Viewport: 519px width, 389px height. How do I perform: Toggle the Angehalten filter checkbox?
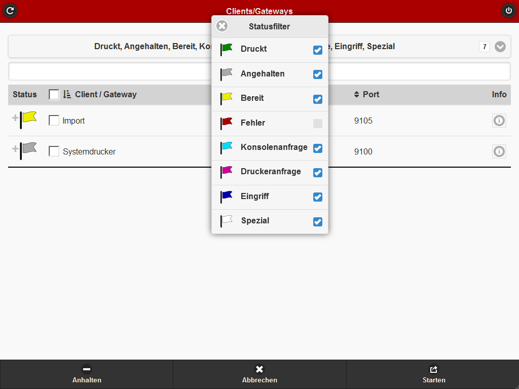pos(318,74)
